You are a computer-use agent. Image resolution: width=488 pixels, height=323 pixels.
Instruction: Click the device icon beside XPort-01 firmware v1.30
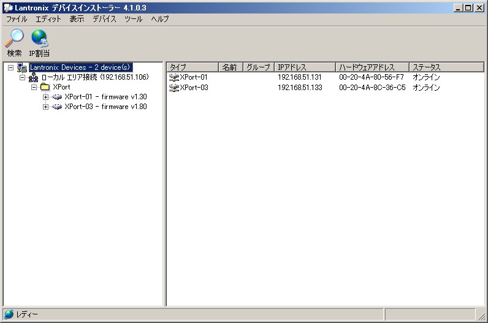pyautogui.click(x=57, y=97)
